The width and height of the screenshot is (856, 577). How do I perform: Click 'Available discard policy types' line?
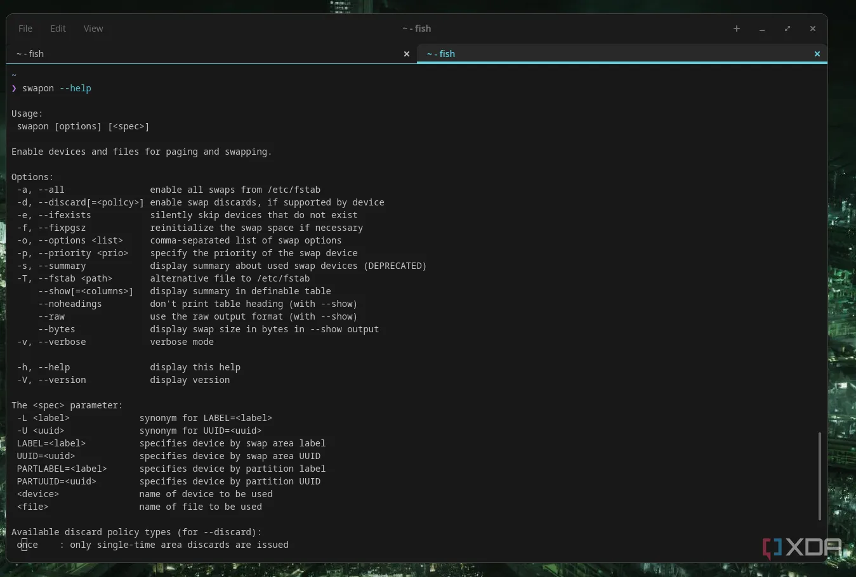(x=136, y=532)
